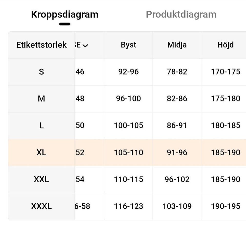This screenshot has height=227, width=246.
Task: Click the 82-86 waist measurement cell
Action: (177, 99)
